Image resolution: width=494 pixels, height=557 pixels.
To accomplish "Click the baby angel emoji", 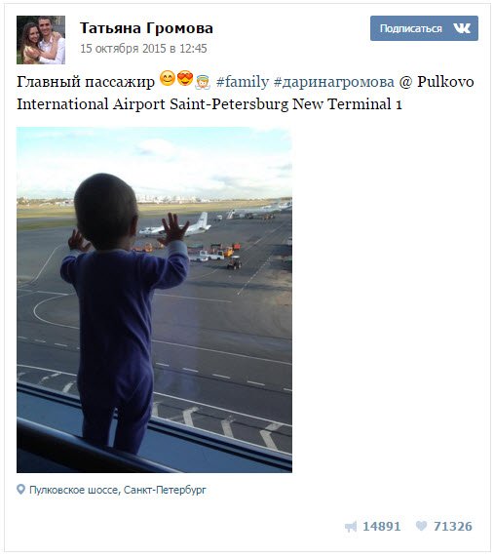I will pyautogui.click(x=203, y=81).
